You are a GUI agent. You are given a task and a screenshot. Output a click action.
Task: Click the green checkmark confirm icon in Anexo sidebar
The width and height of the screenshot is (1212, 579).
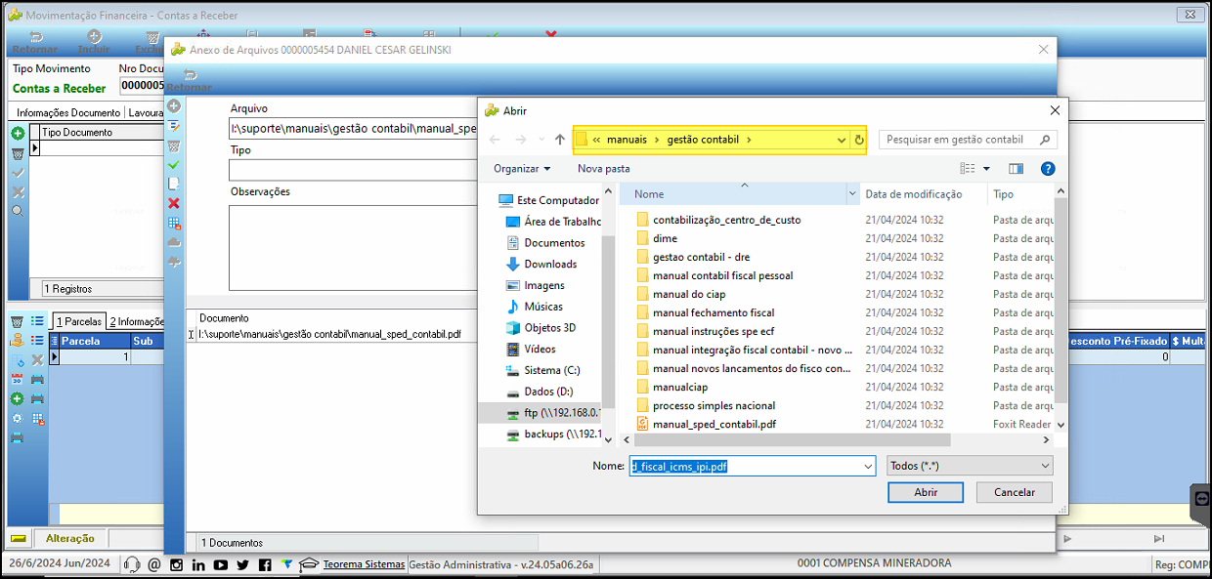coord(174,164)
